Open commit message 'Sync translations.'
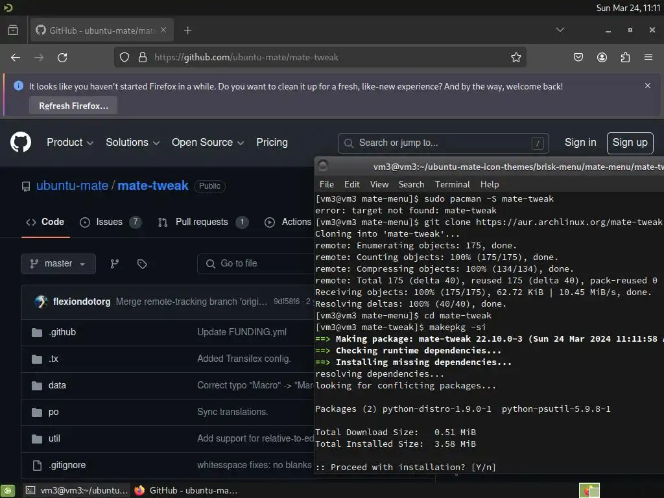The image size is (664, 498). click(233, 412)
